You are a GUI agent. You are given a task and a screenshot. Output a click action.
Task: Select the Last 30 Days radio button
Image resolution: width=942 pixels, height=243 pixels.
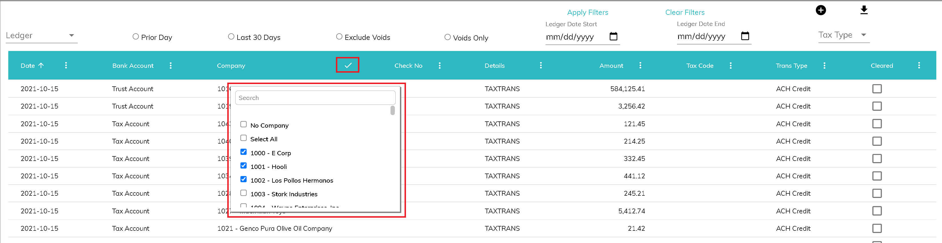click(231, 37)
